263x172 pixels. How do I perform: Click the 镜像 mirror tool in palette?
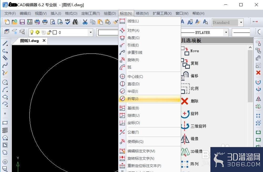coord(185,139)
